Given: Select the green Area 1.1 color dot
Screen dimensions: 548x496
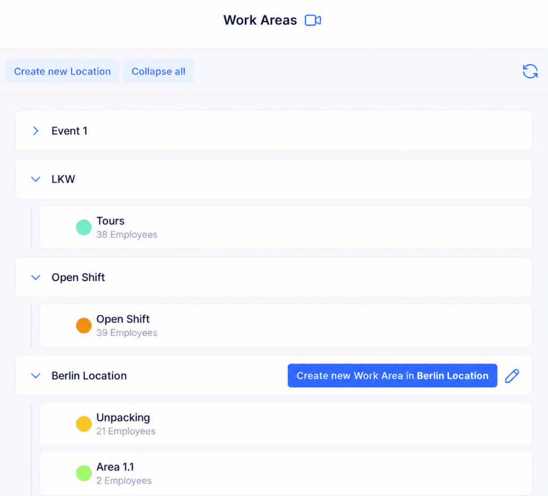Looking at the screenshot, I should pos(84,473).
